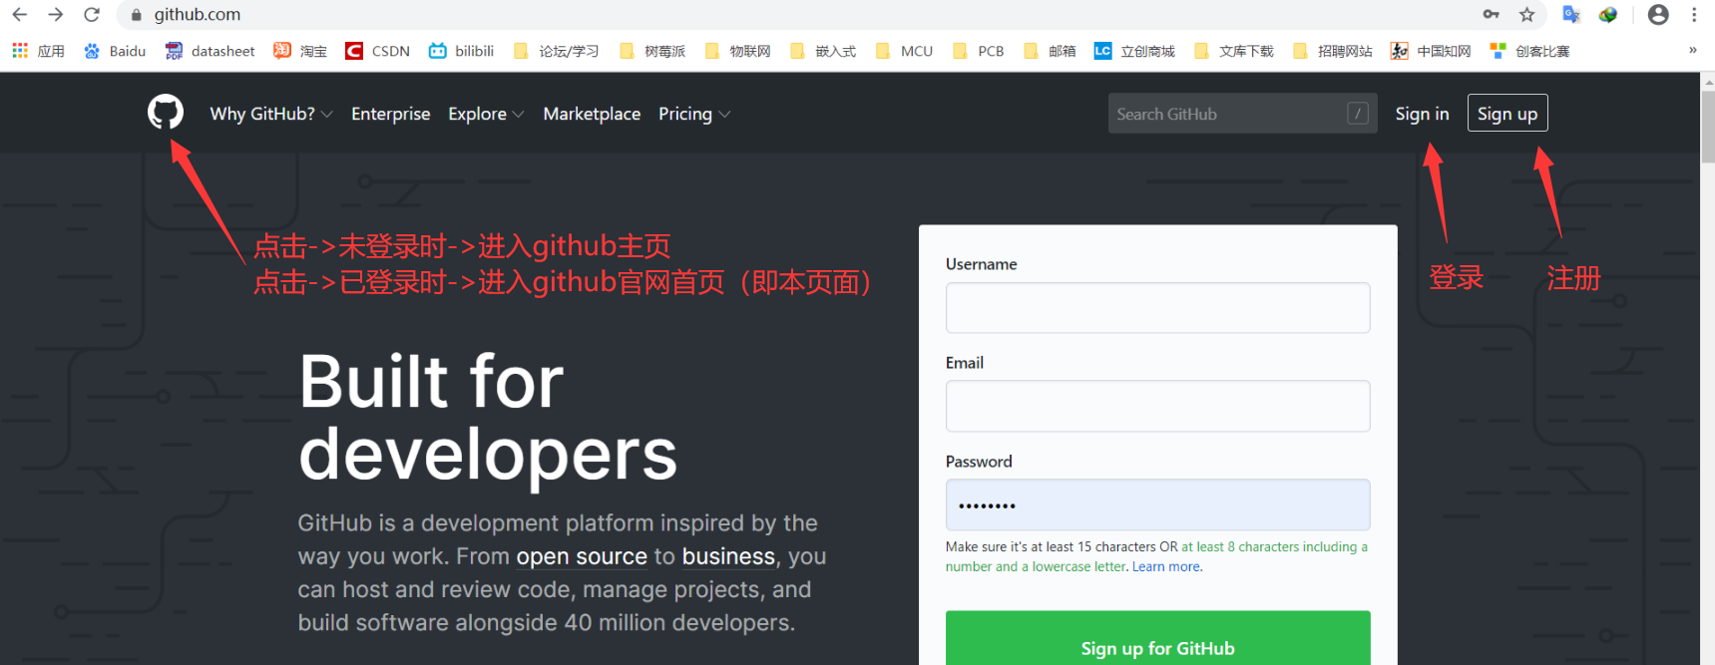Screen dimensions: 1715x665
Task: Open the PCB bookmark folder
Action: click(979, 51)
